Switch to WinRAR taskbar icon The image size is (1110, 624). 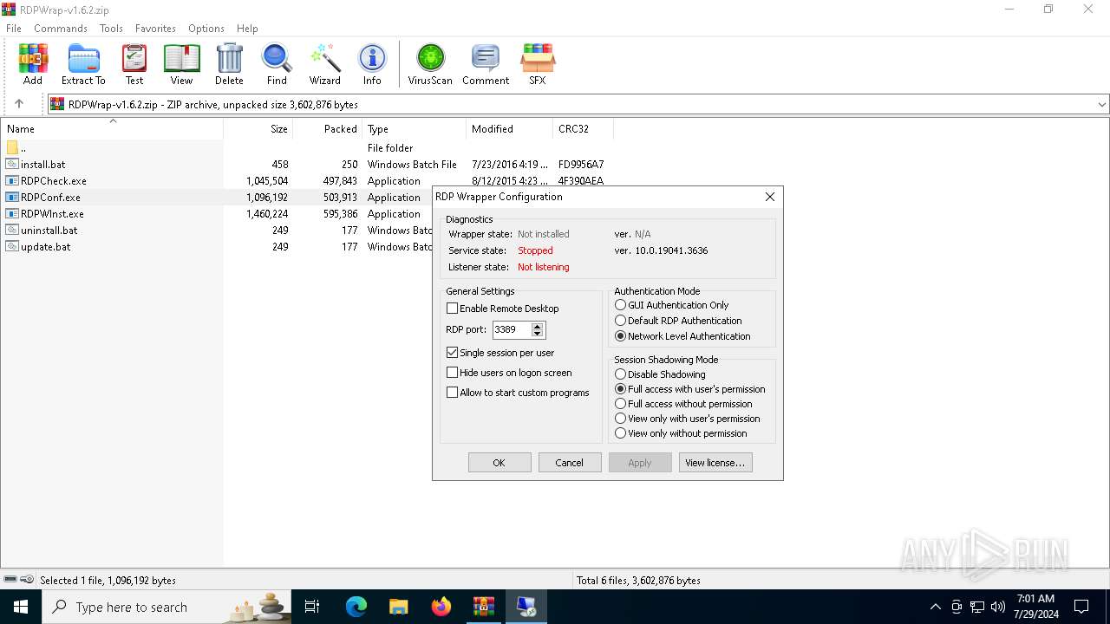pyautogui.click(x=484, y=607)
